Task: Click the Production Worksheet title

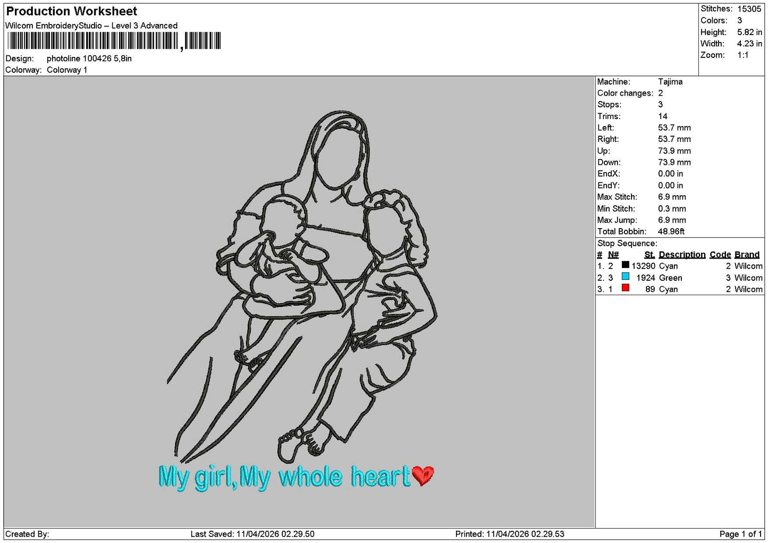Action: (71, 11)
